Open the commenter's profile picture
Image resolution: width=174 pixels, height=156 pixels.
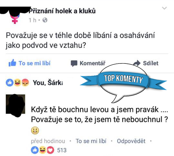coord(15,104)
